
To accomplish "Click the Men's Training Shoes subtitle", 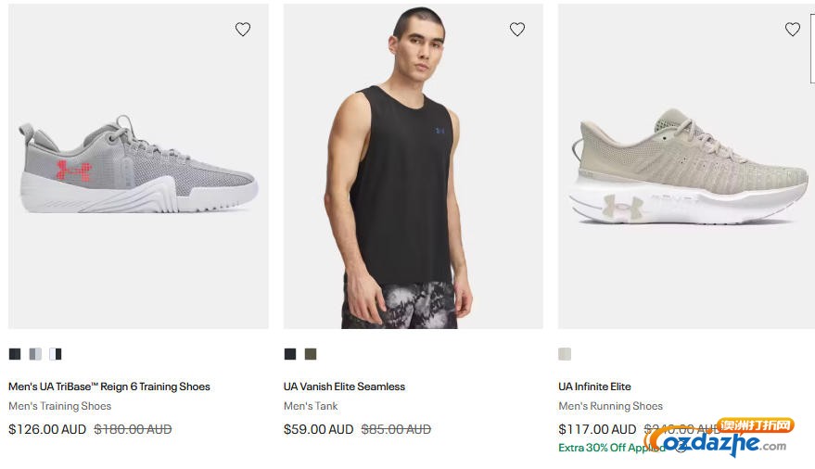I will (x=59, y=406).
